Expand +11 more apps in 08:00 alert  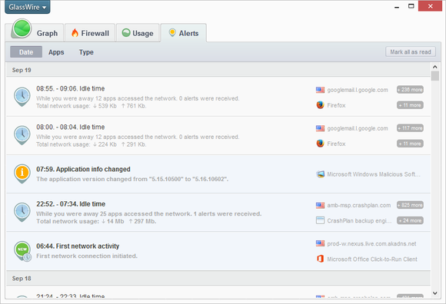410,144
